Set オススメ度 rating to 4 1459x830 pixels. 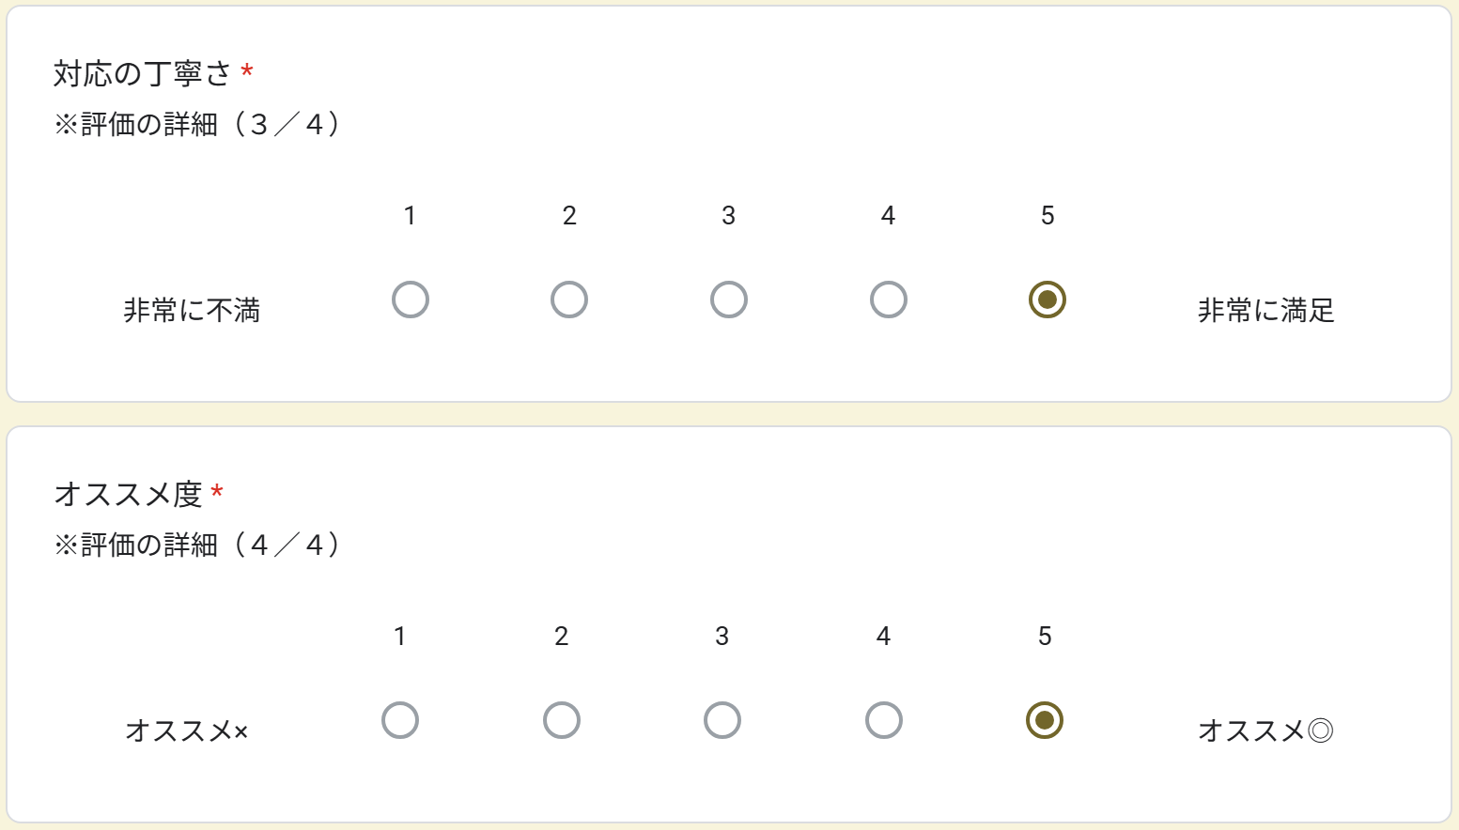point(884,721)
